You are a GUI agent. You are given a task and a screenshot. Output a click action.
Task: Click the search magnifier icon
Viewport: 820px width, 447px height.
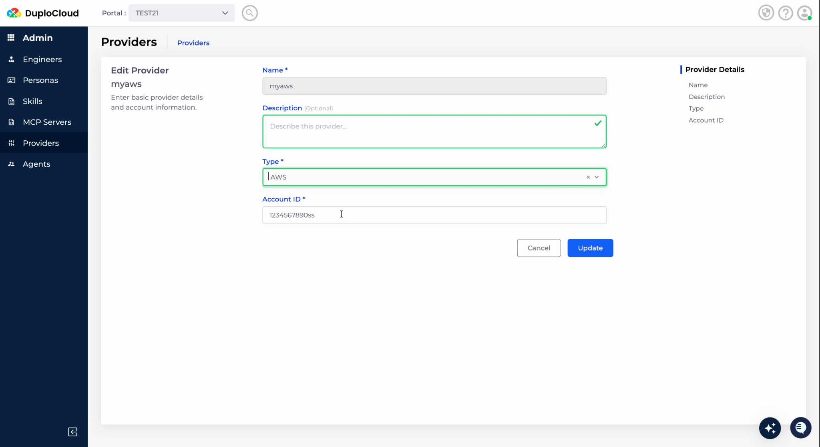(249, 13)
